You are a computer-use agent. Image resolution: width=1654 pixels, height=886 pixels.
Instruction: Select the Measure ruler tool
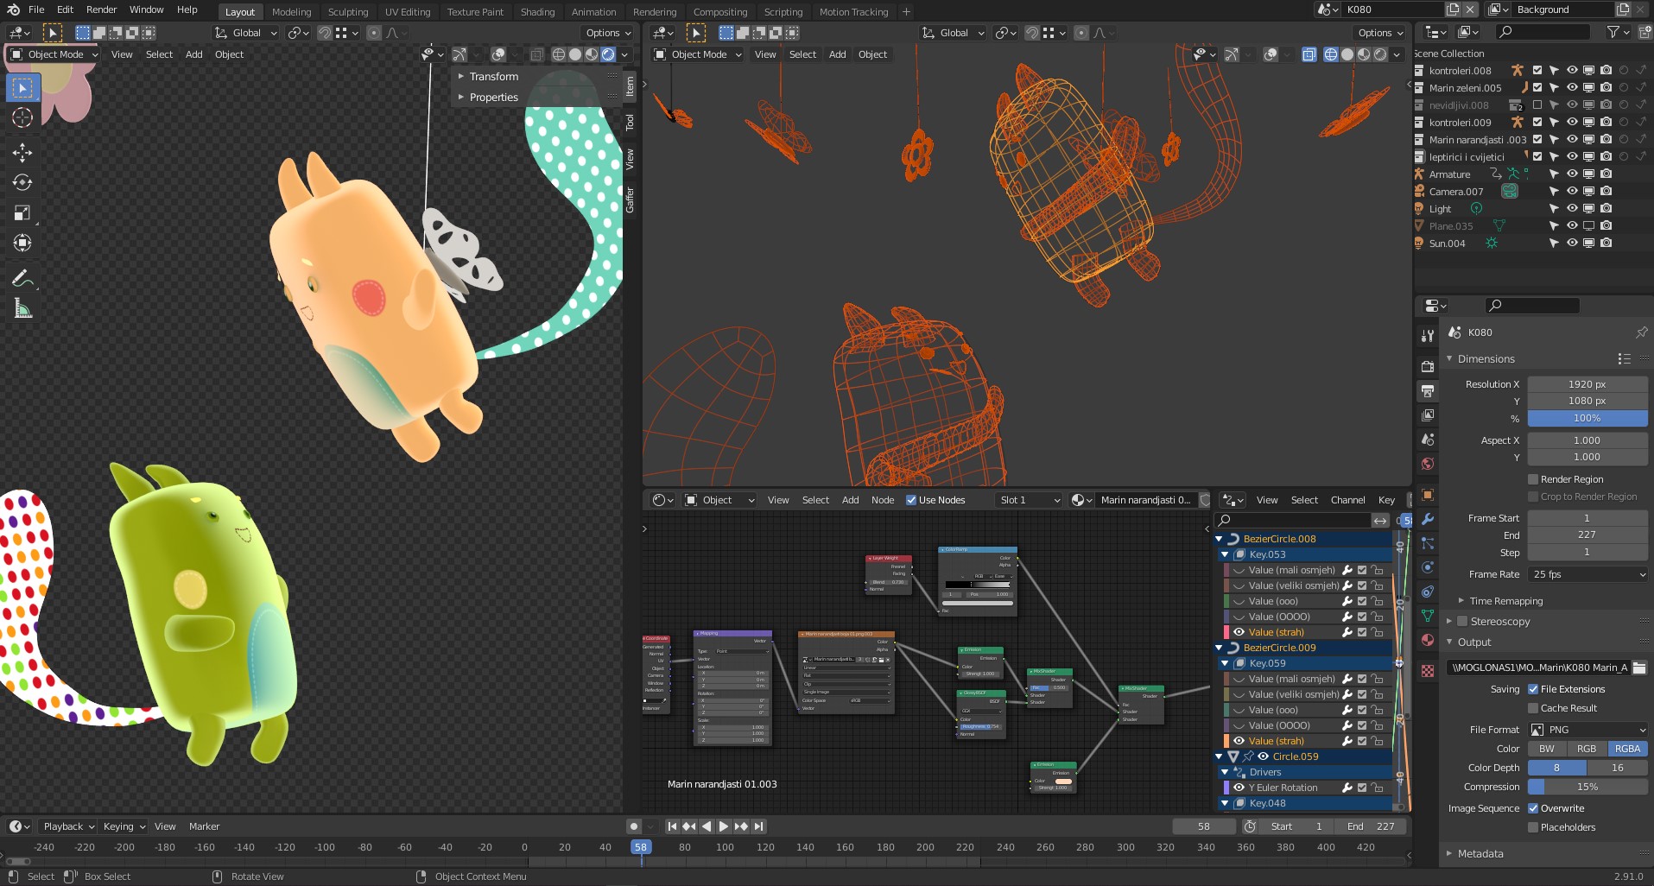point(22,308)
